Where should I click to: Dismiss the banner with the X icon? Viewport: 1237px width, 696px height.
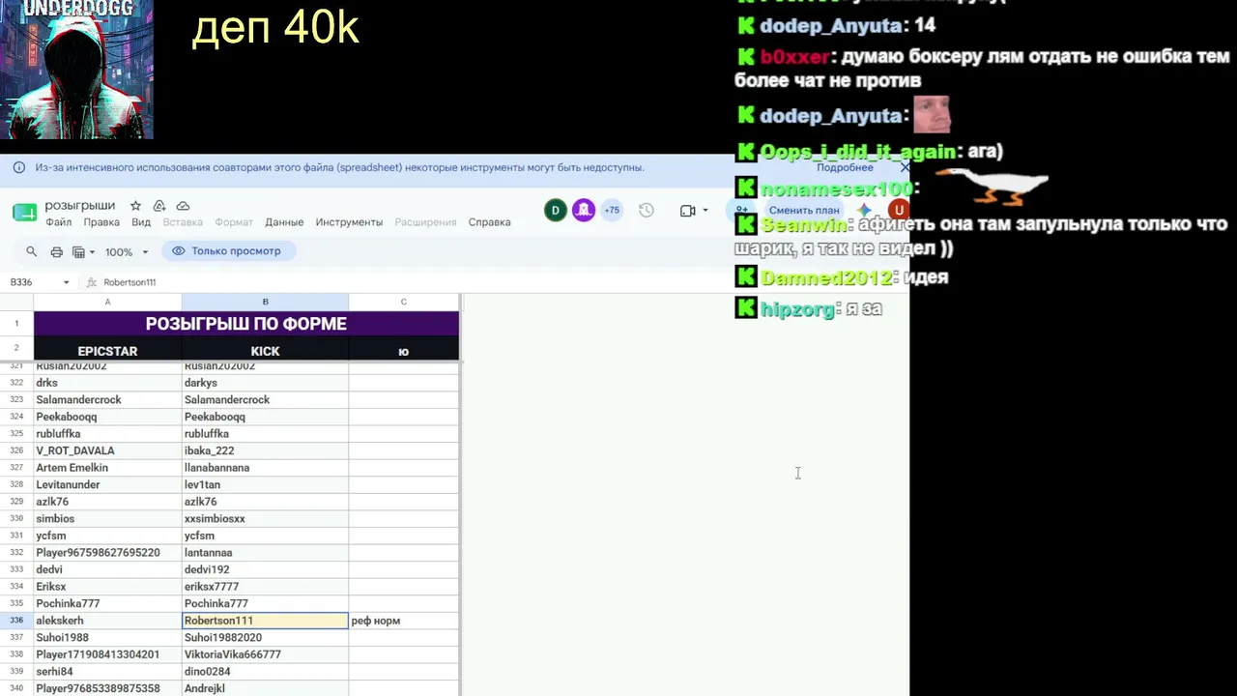[905, 167]
